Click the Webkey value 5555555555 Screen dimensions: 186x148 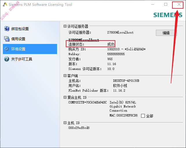(116, 54)
